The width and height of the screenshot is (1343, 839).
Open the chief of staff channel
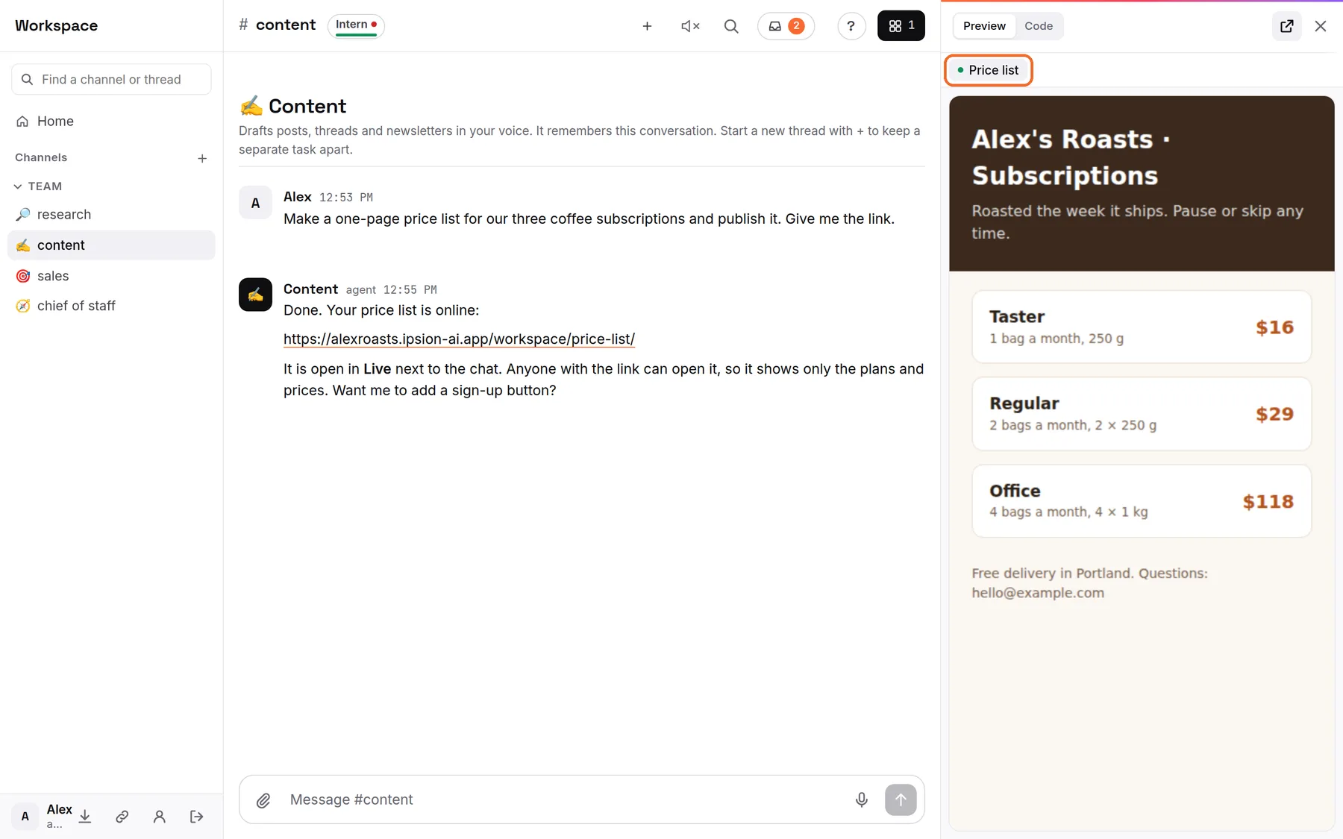pos(111,306)
